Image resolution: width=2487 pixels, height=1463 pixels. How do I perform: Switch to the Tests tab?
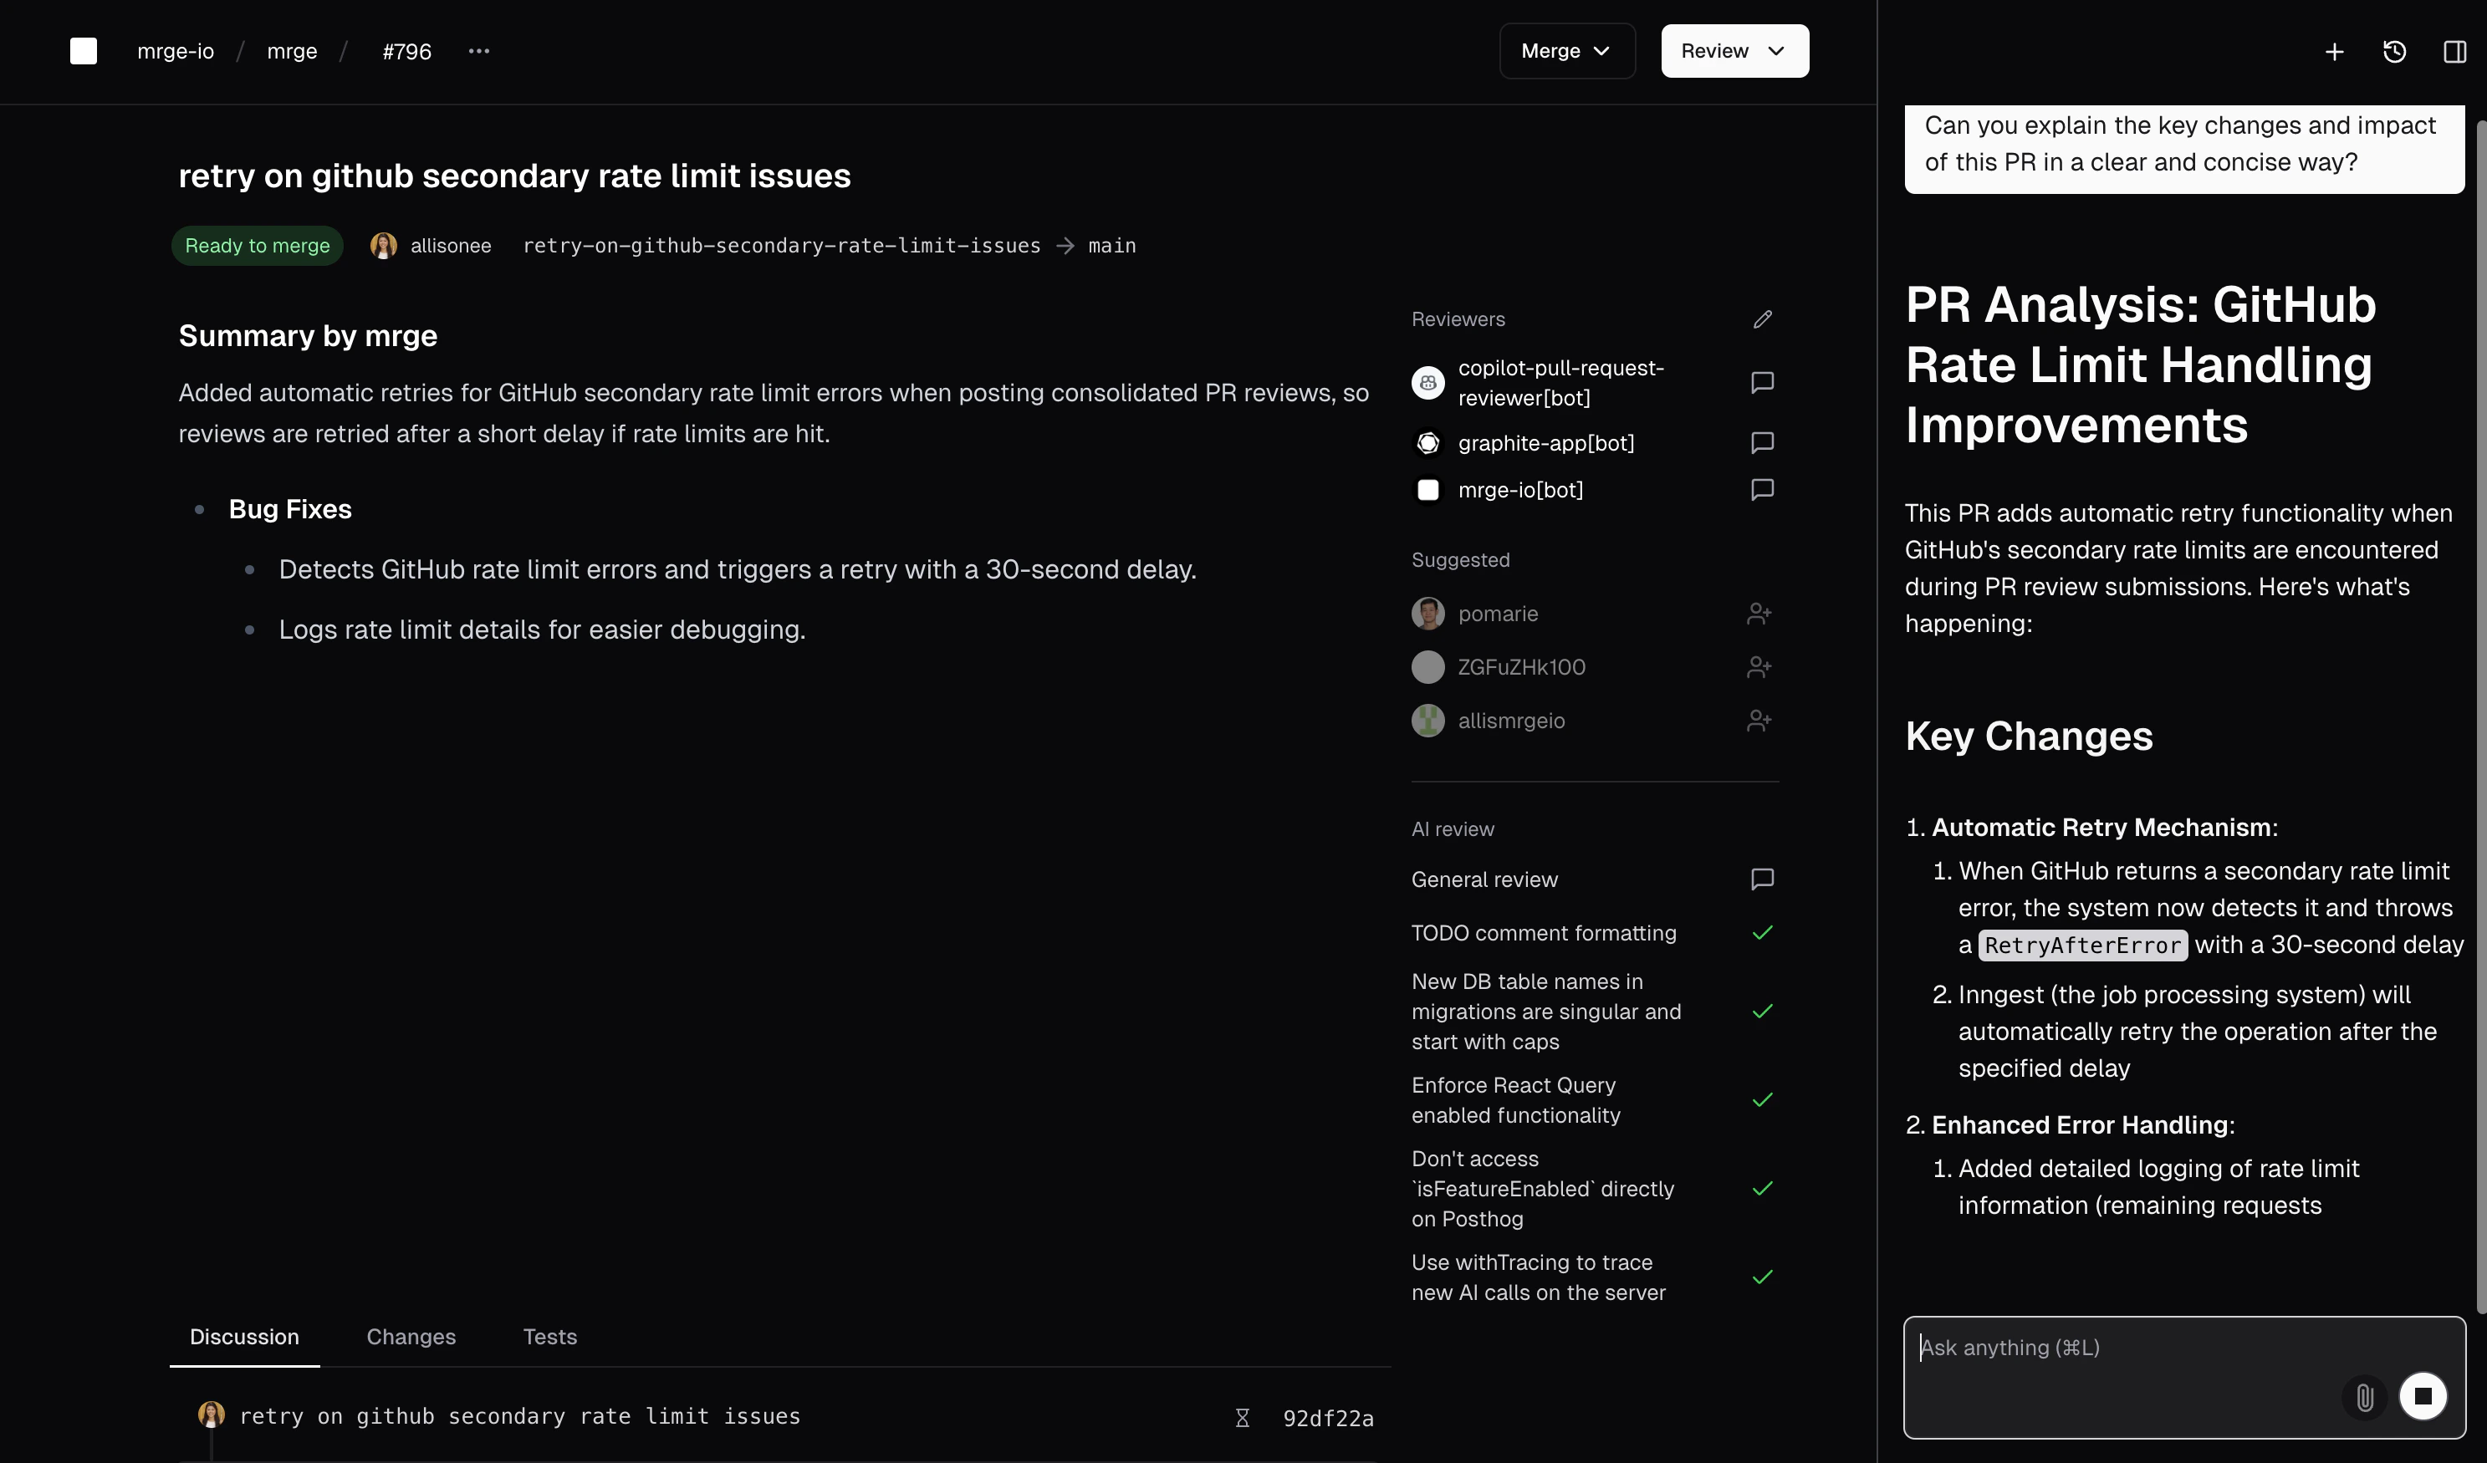(549, 1337)
